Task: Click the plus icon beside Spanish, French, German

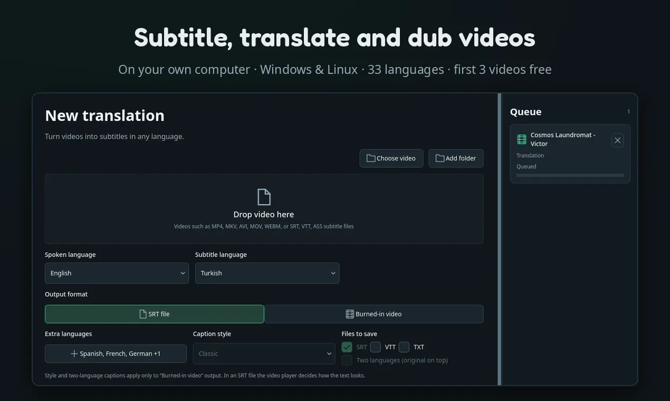Action: 74,354
